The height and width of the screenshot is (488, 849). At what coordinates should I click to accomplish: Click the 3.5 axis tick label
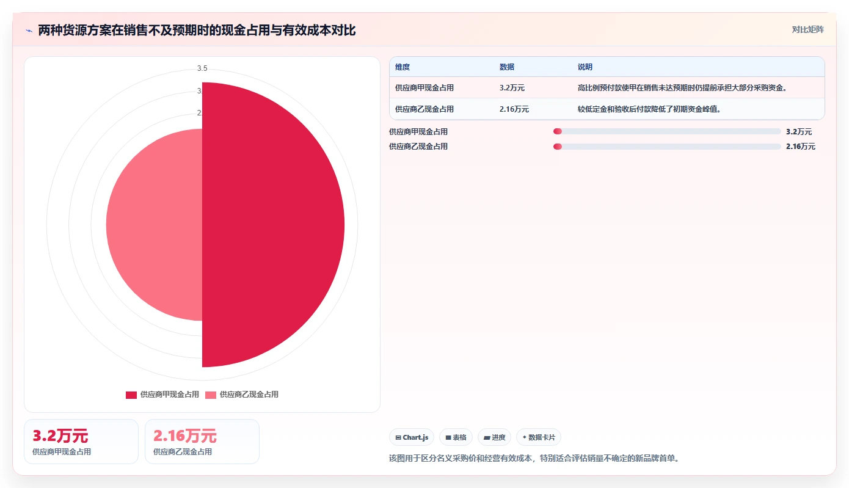202,68
